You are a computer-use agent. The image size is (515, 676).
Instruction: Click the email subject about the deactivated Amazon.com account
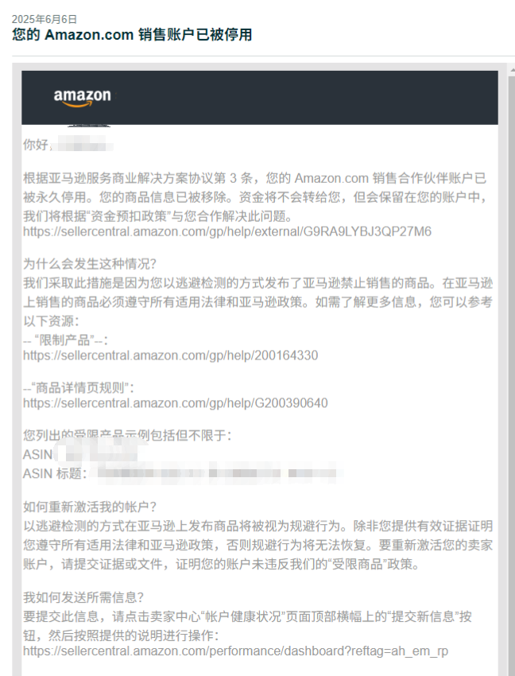point(132,34)
